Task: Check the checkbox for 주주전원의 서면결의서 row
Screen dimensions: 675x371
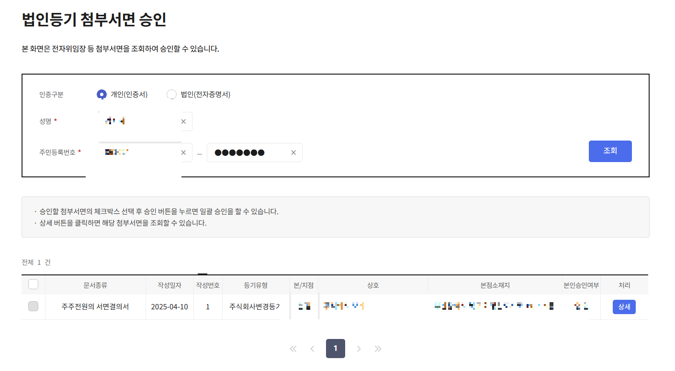Action: coord(33,306)
